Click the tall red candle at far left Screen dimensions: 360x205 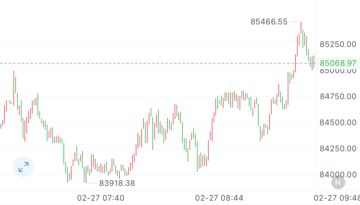(13, 87)
